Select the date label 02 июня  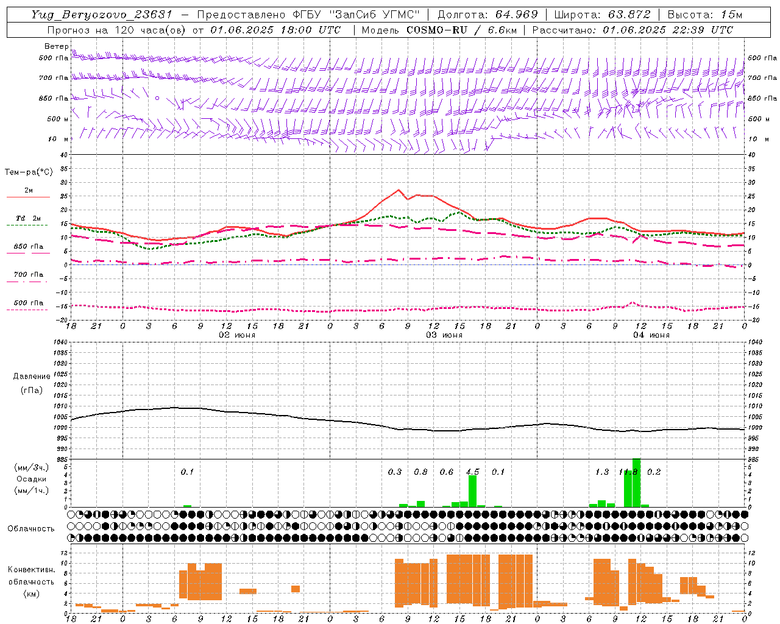pyautogui.click(x=237, y=335)
